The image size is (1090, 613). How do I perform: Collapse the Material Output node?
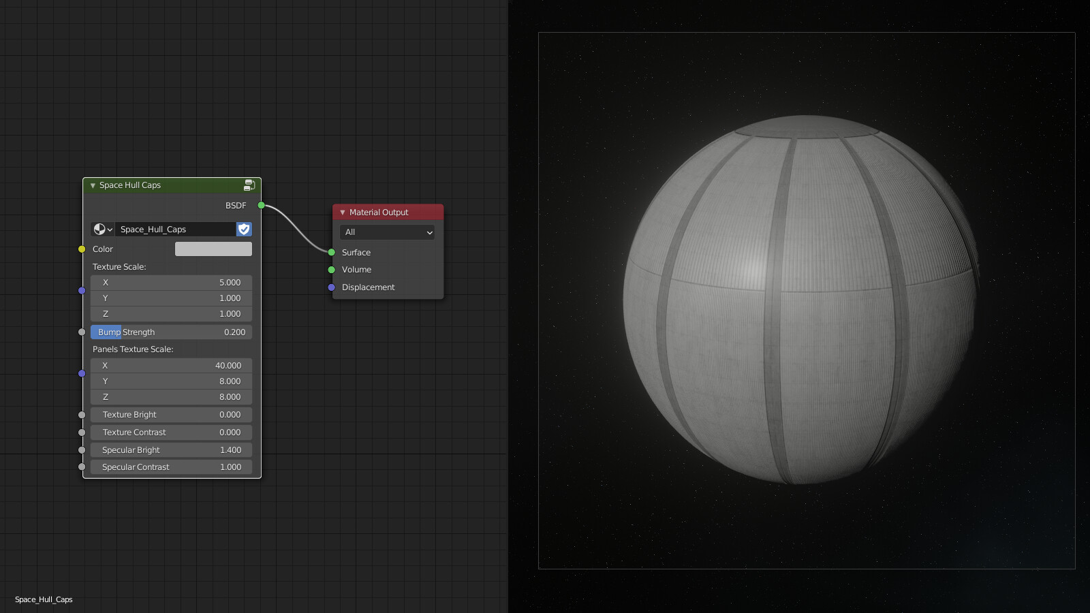pyautogui.click(x=342, y=212)
